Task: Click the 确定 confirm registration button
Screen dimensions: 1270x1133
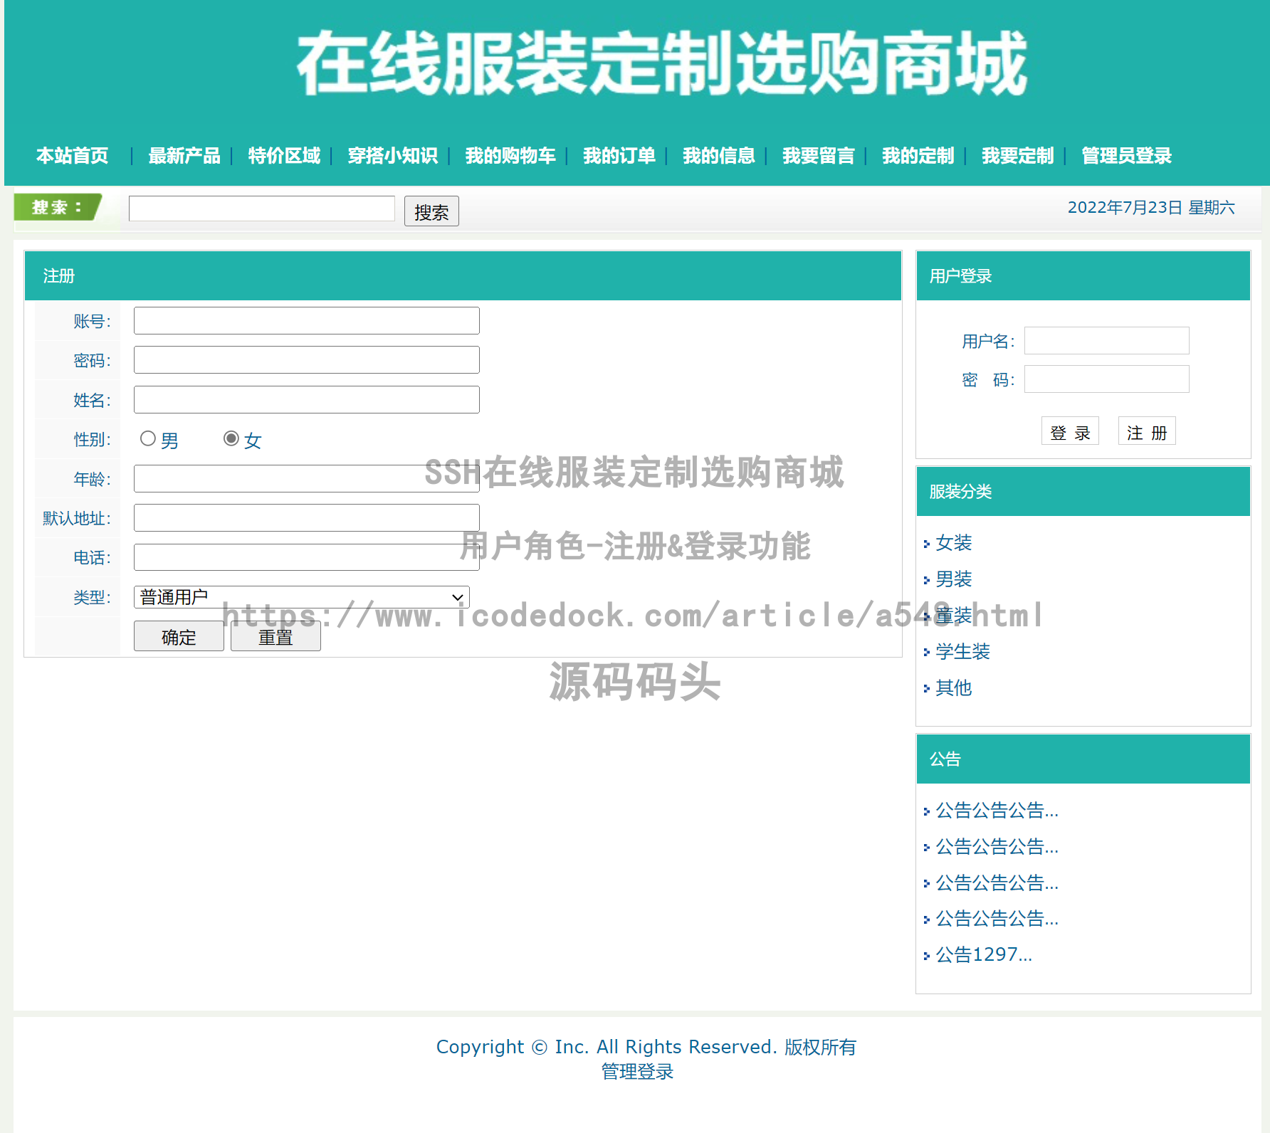Action: pos(178,636)
